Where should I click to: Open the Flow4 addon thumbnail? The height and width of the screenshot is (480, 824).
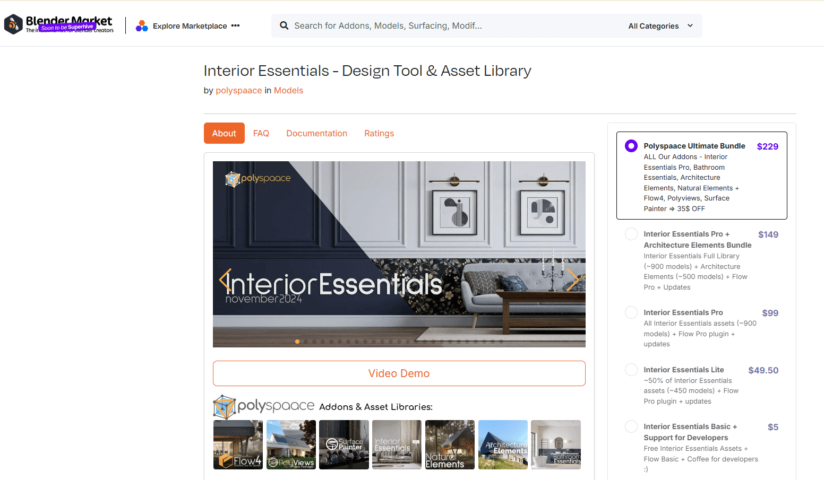click(238, 444)
